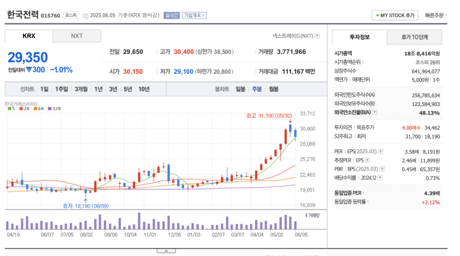460x256 pixels.
Task: Click the 4.00매수 investment opinion
Action: coord(411,128)
